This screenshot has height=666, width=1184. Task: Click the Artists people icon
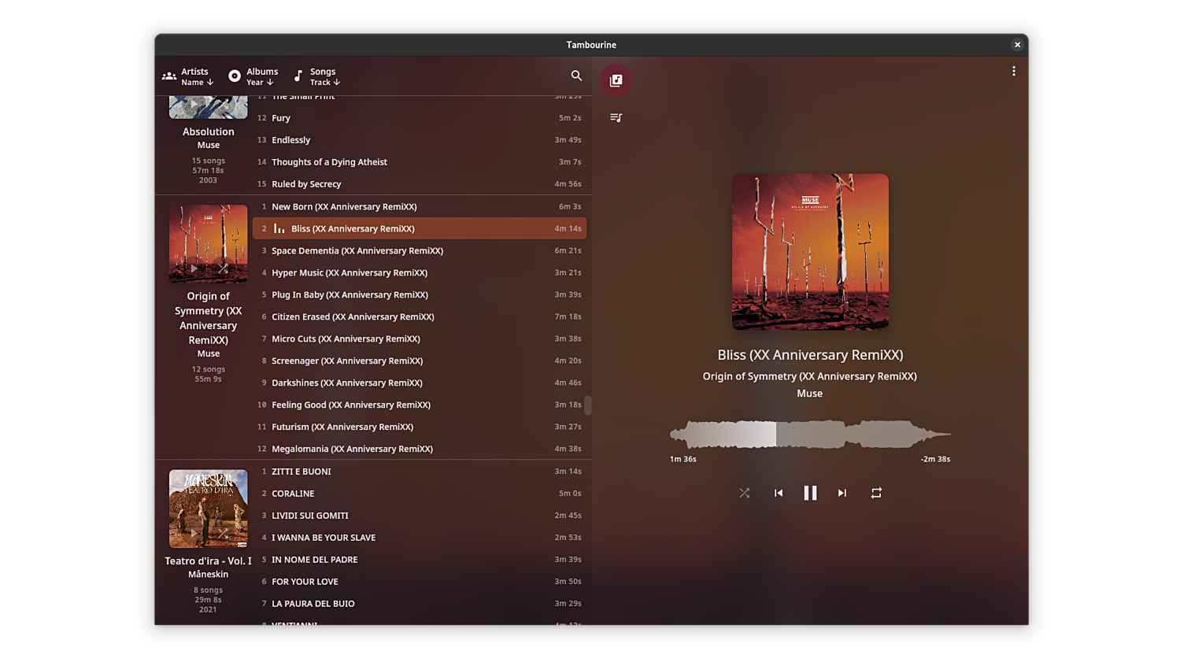169,76
